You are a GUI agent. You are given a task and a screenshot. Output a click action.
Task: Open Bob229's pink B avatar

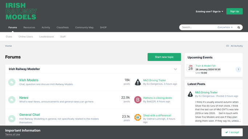(138, 100)
